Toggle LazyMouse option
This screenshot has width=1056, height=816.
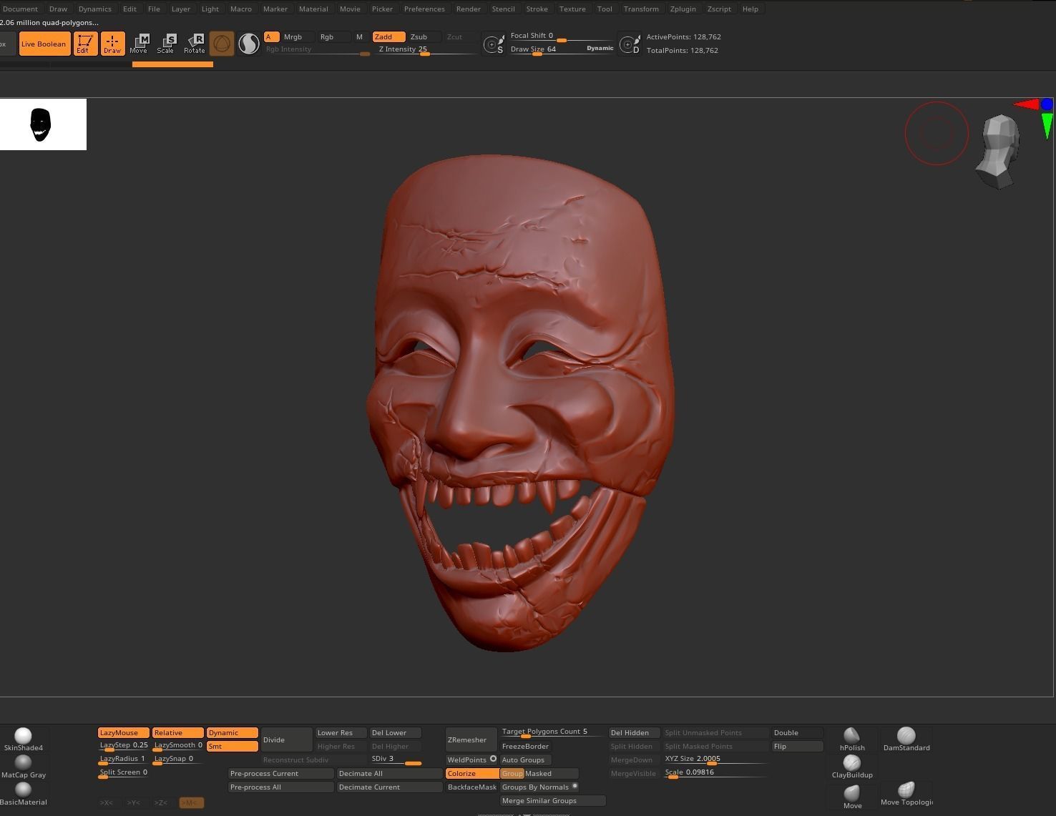click(x=124, y=732)
